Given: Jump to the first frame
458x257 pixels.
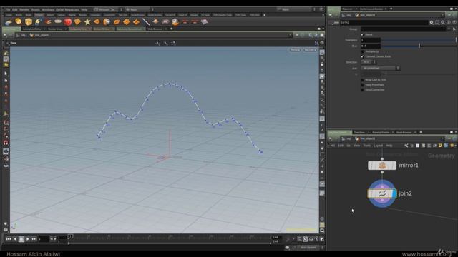Looking at the screenshot, I should (x=9, y=239).
